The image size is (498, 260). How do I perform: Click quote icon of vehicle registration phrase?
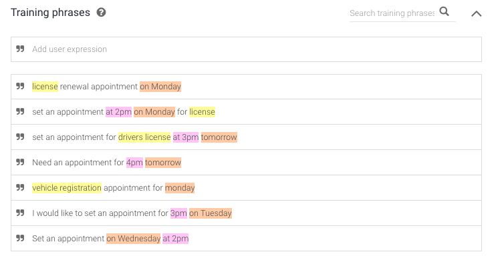(x=20, y=187)
